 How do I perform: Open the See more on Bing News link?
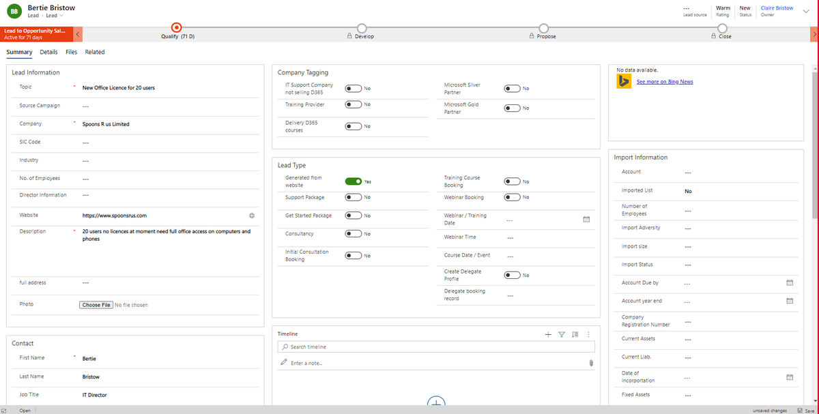(665, 82)
